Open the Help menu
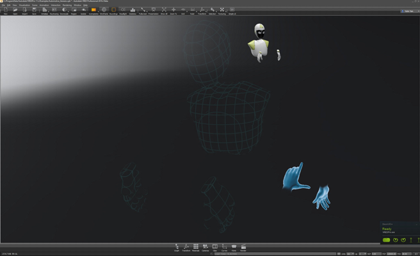This screenshot has width=420, height=256. pos(85,5)
